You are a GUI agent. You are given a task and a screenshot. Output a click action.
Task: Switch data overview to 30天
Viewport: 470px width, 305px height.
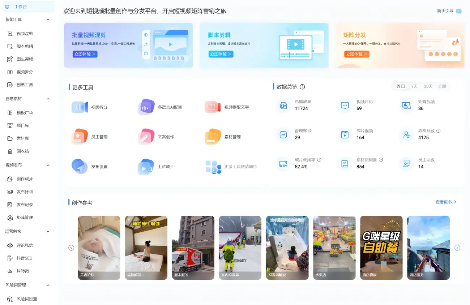coord(428,86)
